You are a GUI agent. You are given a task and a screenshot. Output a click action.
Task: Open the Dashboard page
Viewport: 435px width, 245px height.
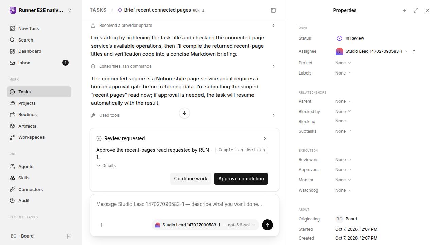[x=39, y=51]
